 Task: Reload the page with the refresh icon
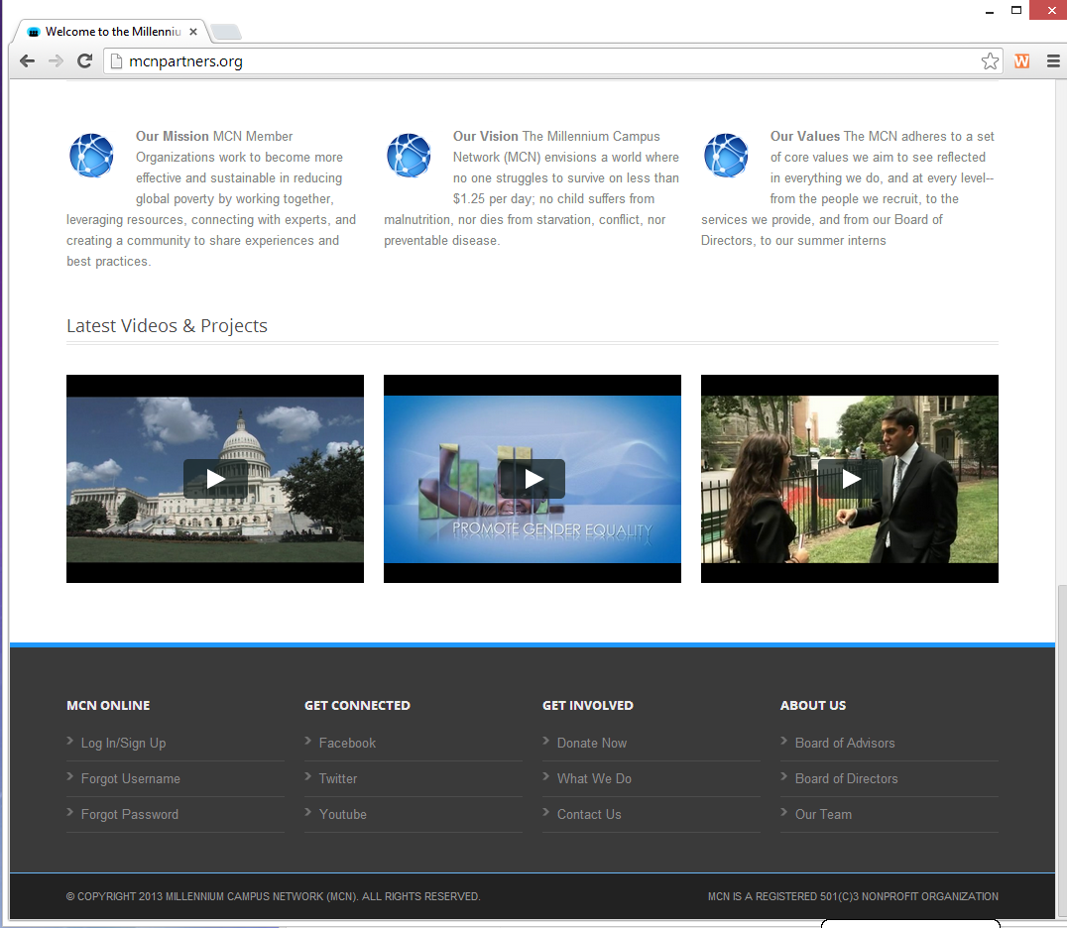pos(84,61)
